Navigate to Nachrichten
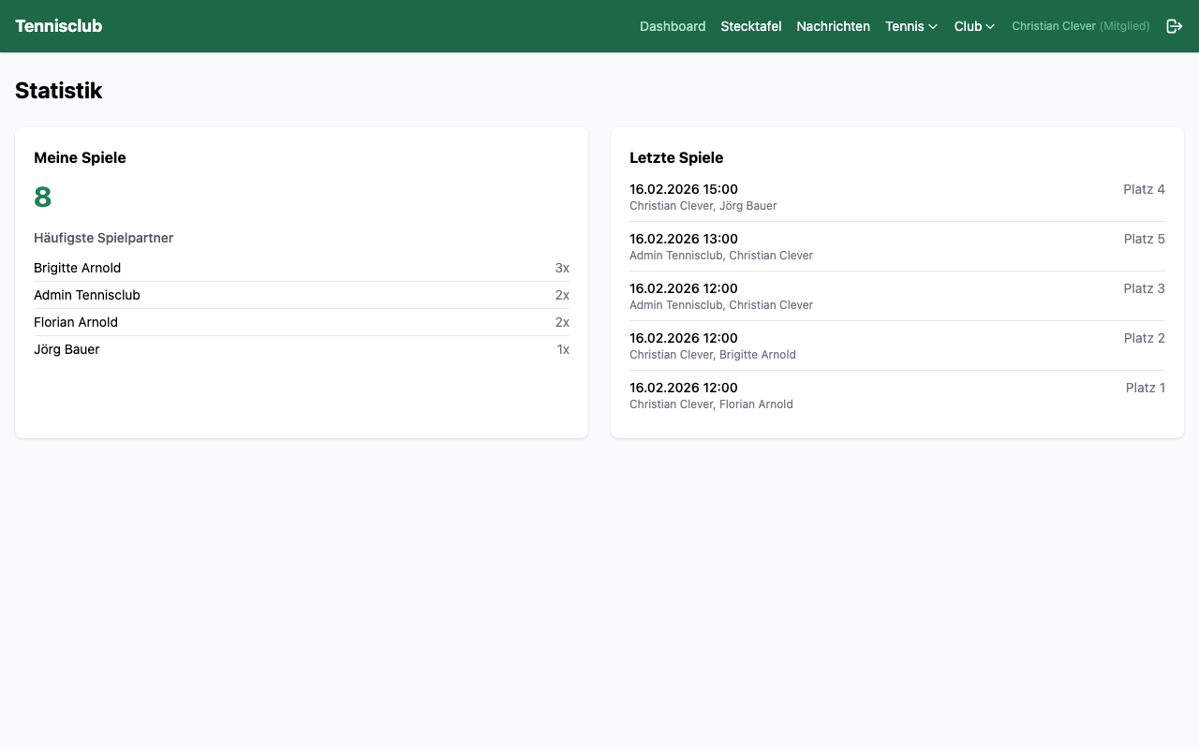 (x=833, y=26)
